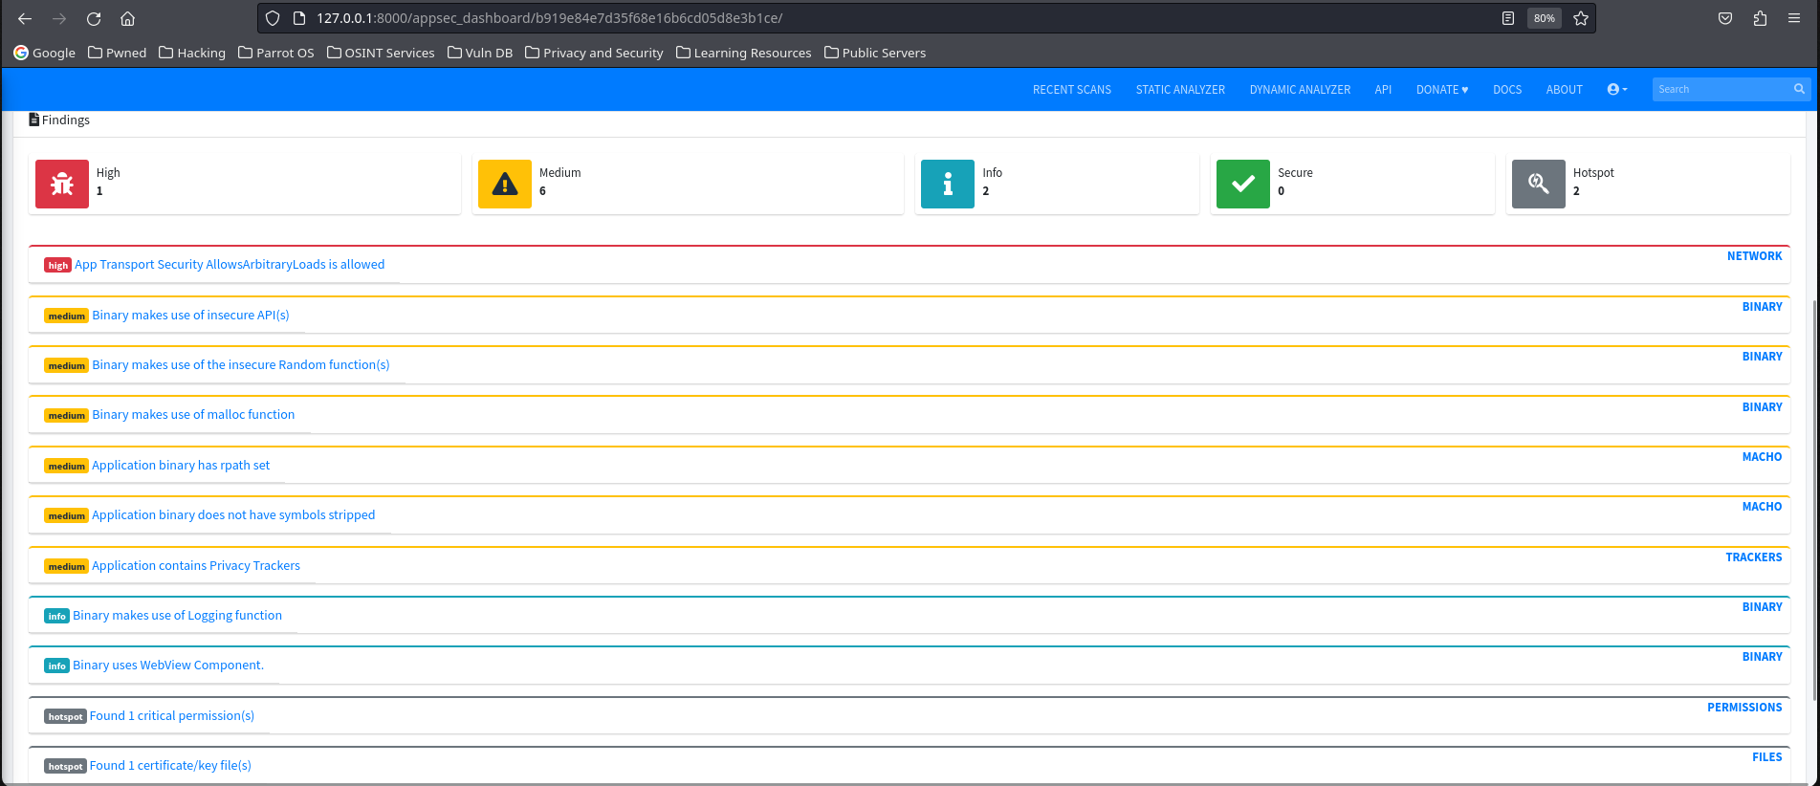The image size is (1820, 786).
Task: Click the 80% zoom level indicator
Action: (1545, 18)
